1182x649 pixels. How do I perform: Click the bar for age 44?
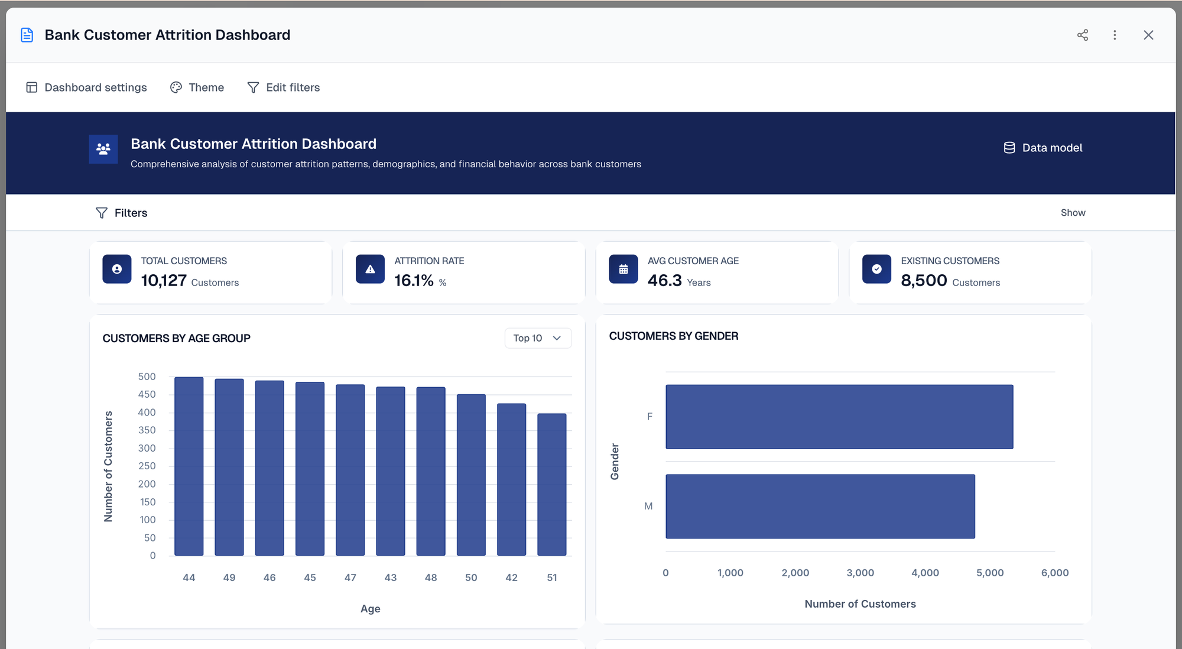189,467
